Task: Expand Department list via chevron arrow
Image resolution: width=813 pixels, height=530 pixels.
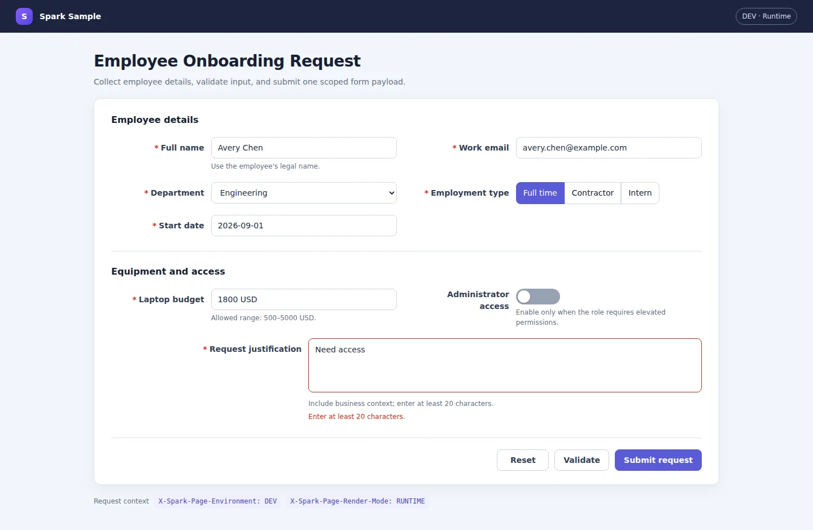Action: point(391,193)
